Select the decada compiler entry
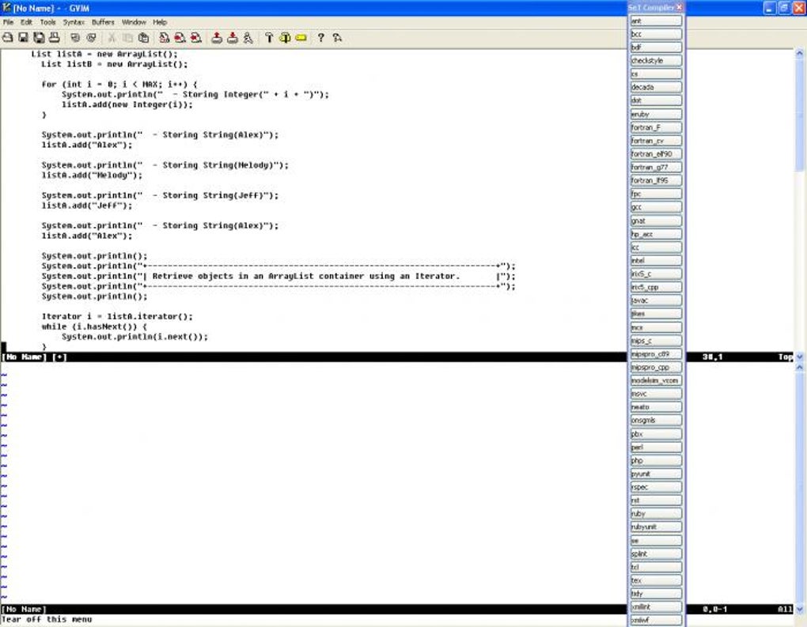Screen dimensions: 807x627 (x=656, y=88)
